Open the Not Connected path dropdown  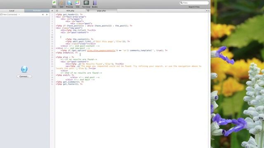pyautogui.click(x=10, y=15)
